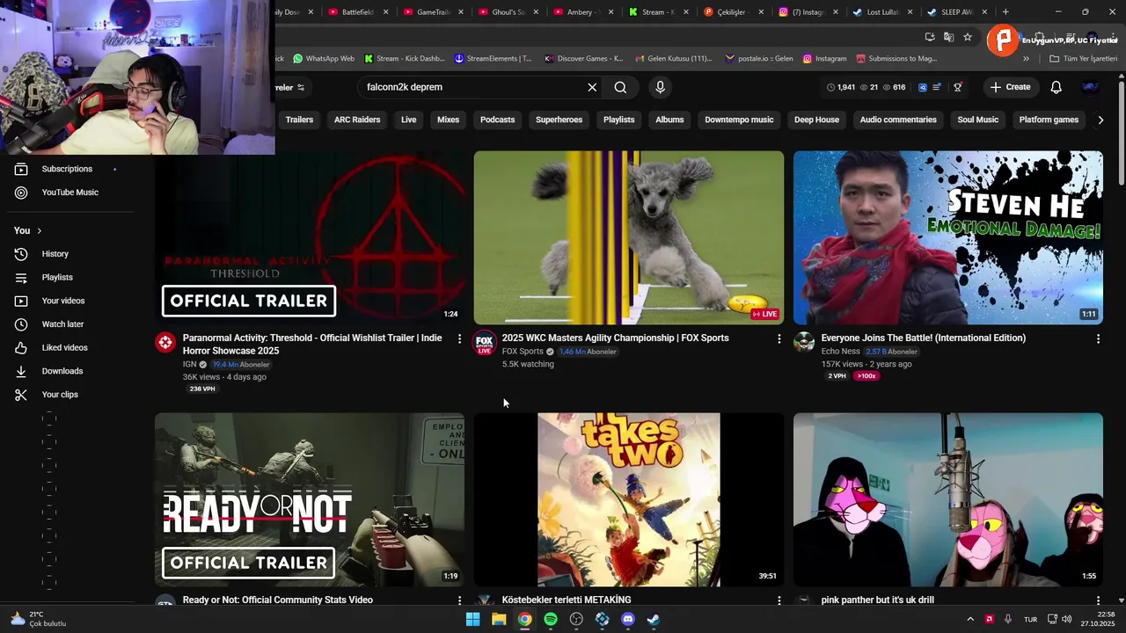Click the translate page icon in address bar
The image size is (1126, 633).
[x=948, y=37]
